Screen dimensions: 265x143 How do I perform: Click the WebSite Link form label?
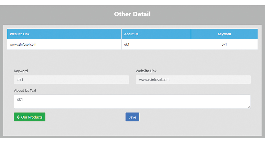click(x=146, y=71)
